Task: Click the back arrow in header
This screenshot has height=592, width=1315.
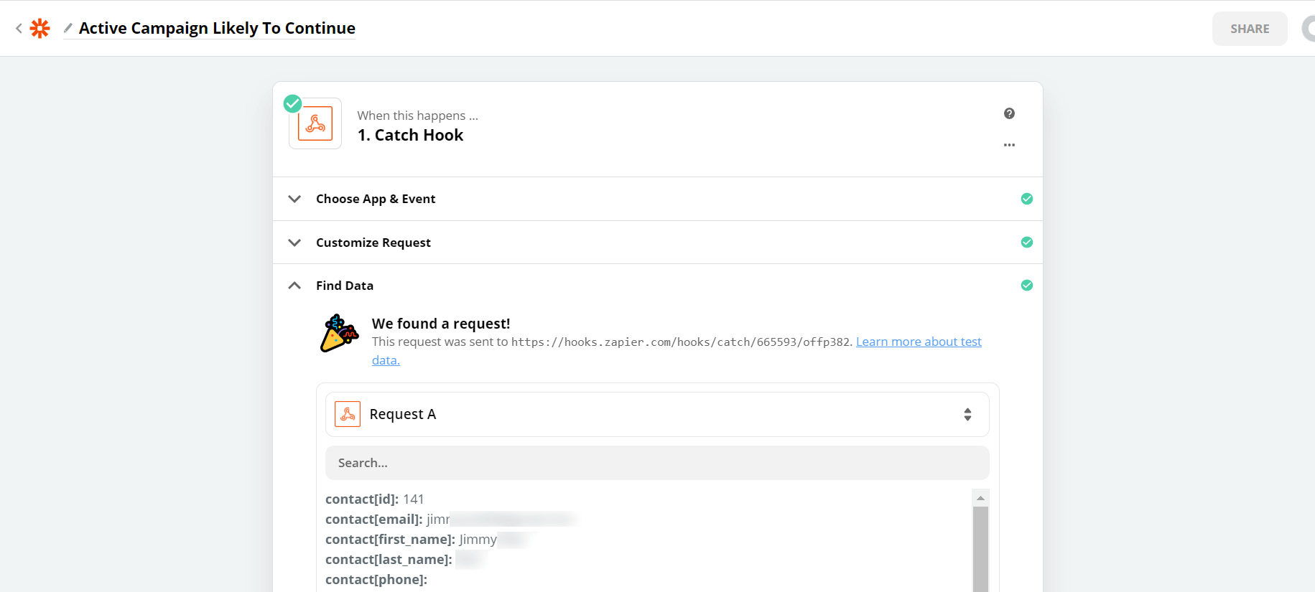Action: point(19,29)
